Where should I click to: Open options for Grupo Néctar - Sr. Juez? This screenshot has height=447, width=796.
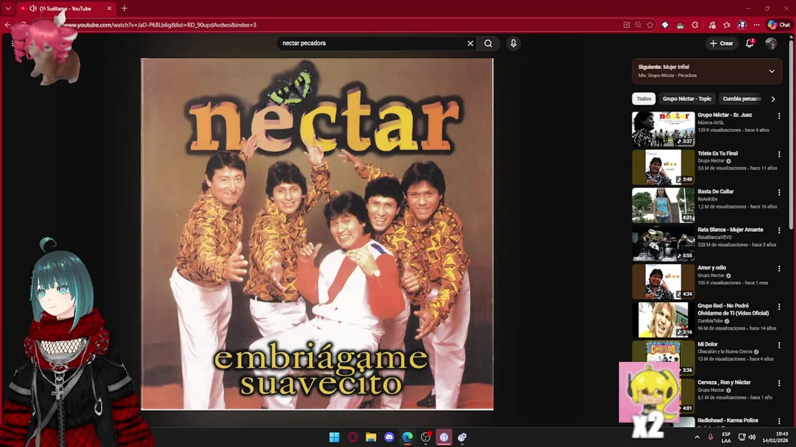[779, 116]
